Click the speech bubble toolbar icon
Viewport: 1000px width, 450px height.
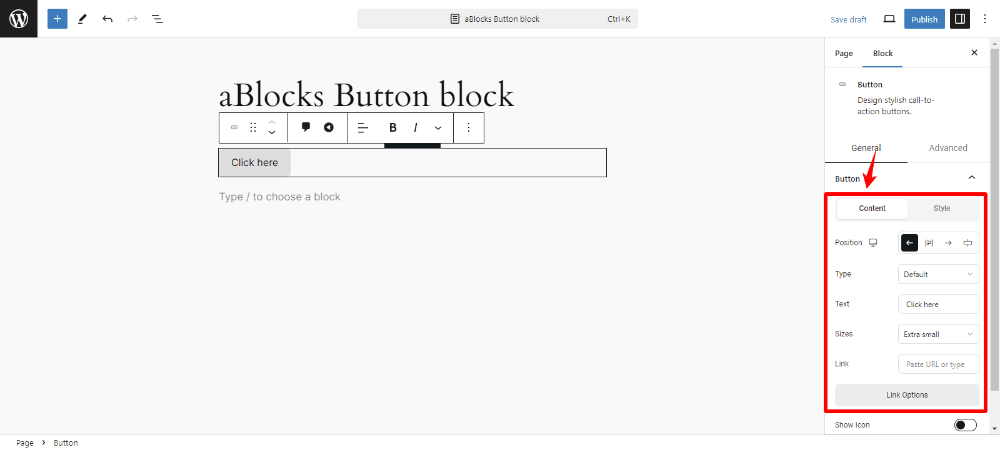[x=306, y=127]
